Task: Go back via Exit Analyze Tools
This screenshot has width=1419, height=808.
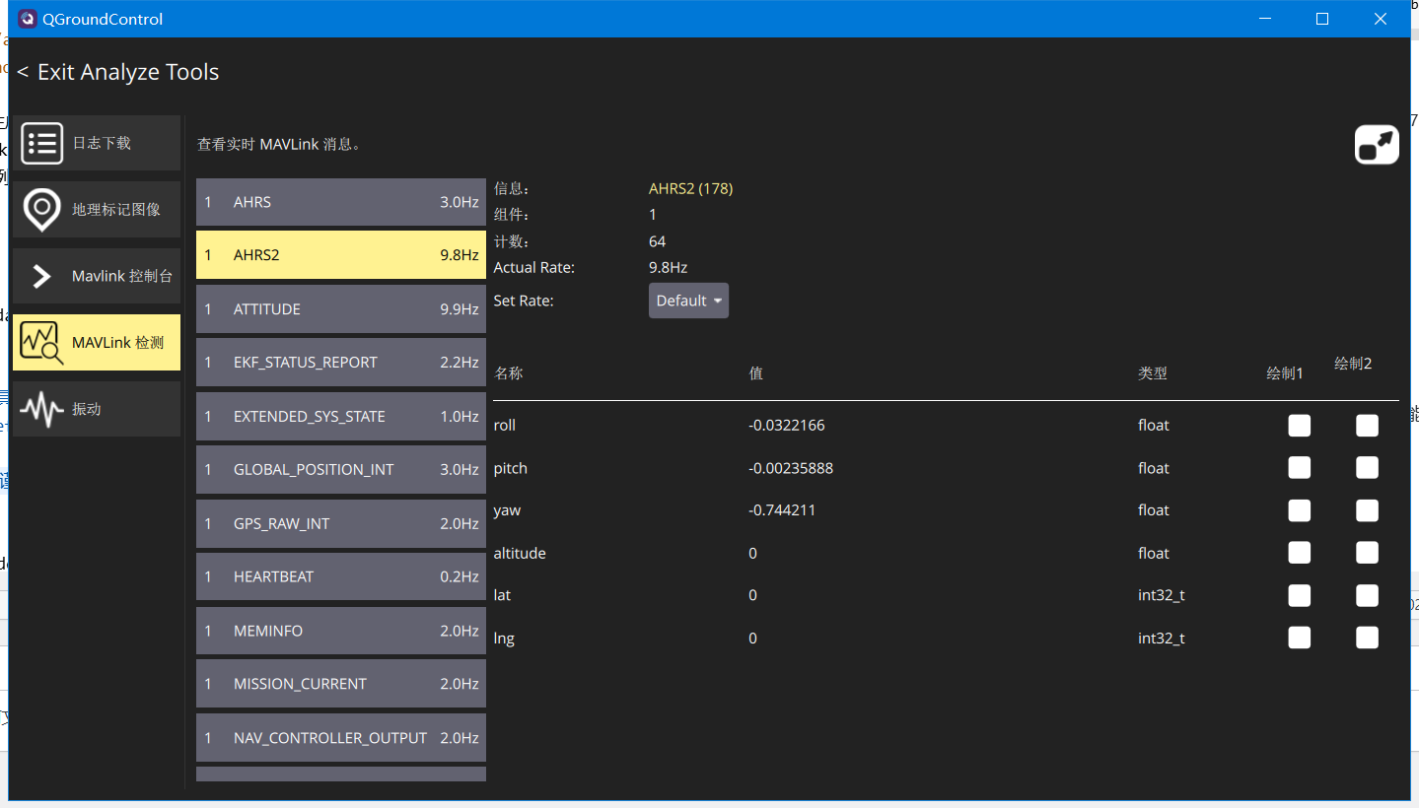Action: click(x=118, y=72)
